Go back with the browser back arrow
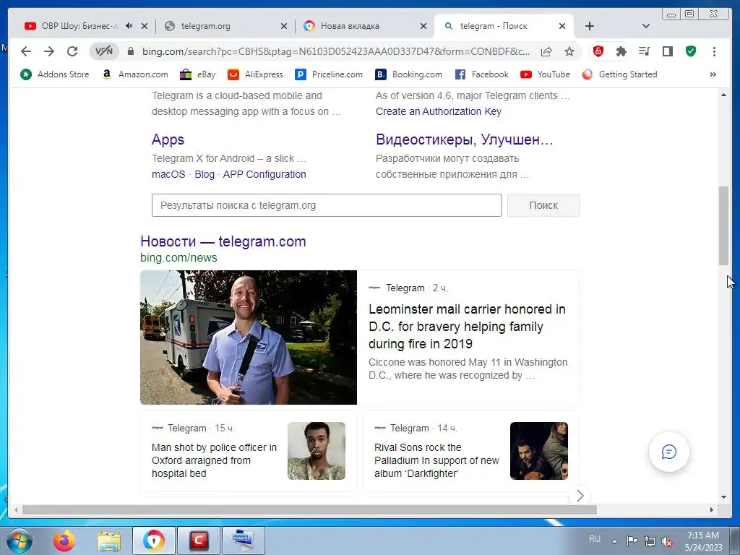 (26, 51)
